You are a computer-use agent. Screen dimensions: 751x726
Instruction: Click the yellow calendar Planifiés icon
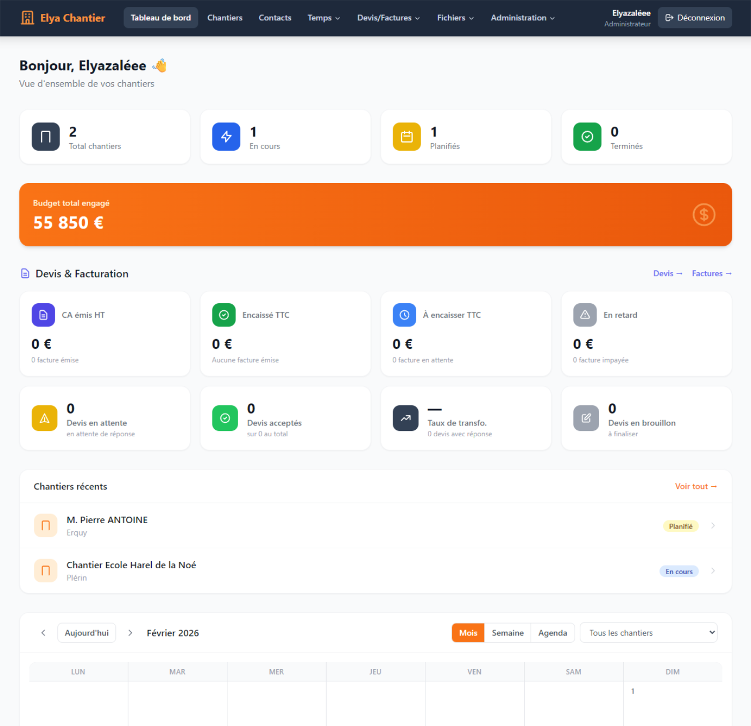click(407, 137)
